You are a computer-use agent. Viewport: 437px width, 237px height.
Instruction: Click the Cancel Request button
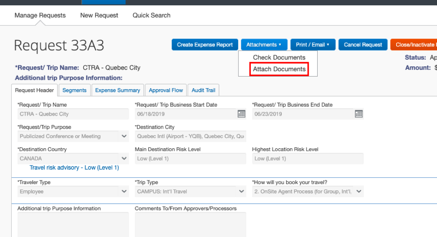point(363,44)
